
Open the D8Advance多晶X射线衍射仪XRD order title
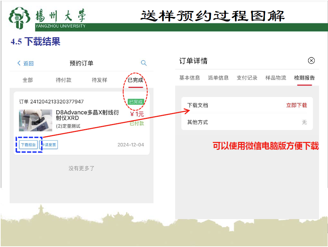(87, 115)
